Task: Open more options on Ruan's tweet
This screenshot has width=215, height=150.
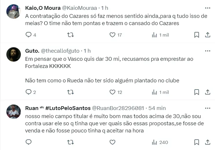Action: coord(207,108)
